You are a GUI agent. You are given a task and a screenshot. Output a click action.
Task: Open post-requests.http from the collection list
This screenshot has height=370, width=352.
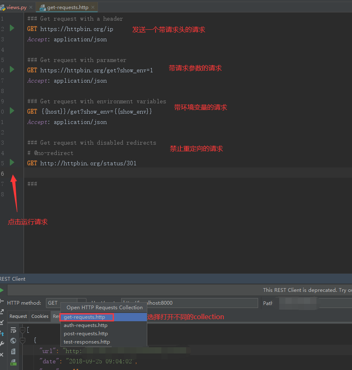coord(104,334)
